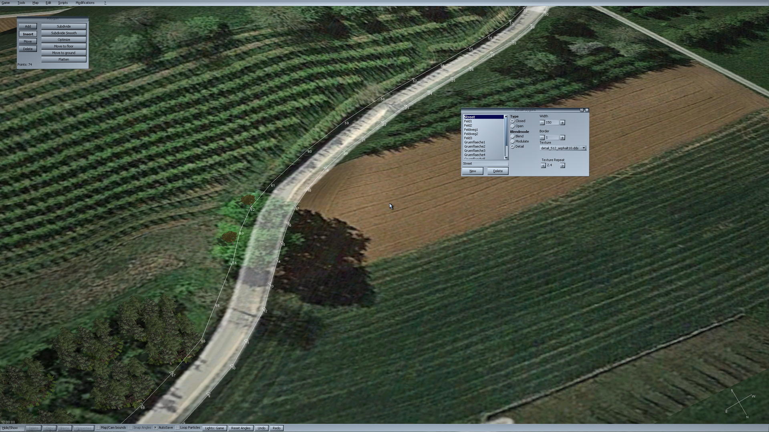
Task: Enable the Map/Cam bounds checkbox
Action: [x=98, y=428]
